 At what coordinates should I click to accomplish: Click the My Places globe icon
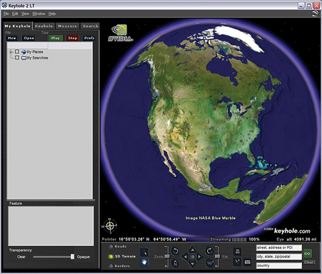[x=23, y=52]
